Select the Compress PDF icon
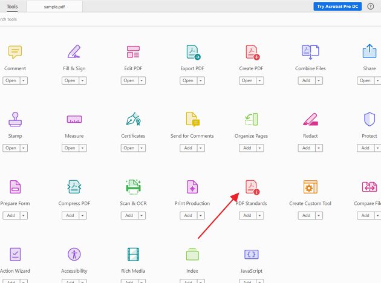 (74, 187)
